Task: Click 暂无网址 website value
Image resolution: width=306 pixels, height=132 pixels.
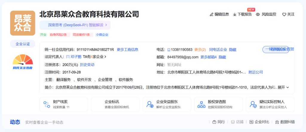Action: point(175,65)
